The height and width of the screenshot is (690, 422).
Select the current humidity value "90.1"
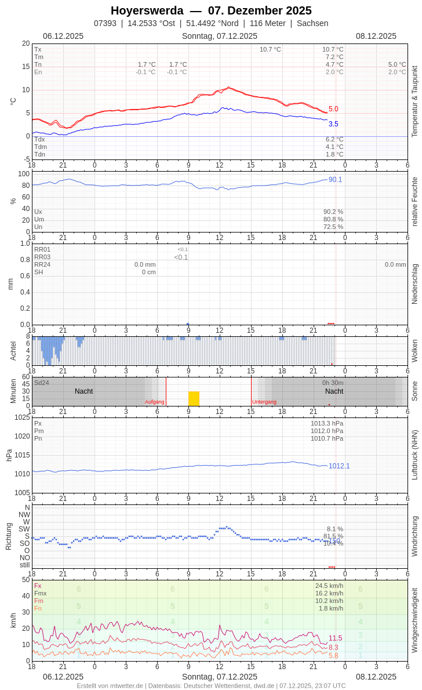click(x=335, y=180)
